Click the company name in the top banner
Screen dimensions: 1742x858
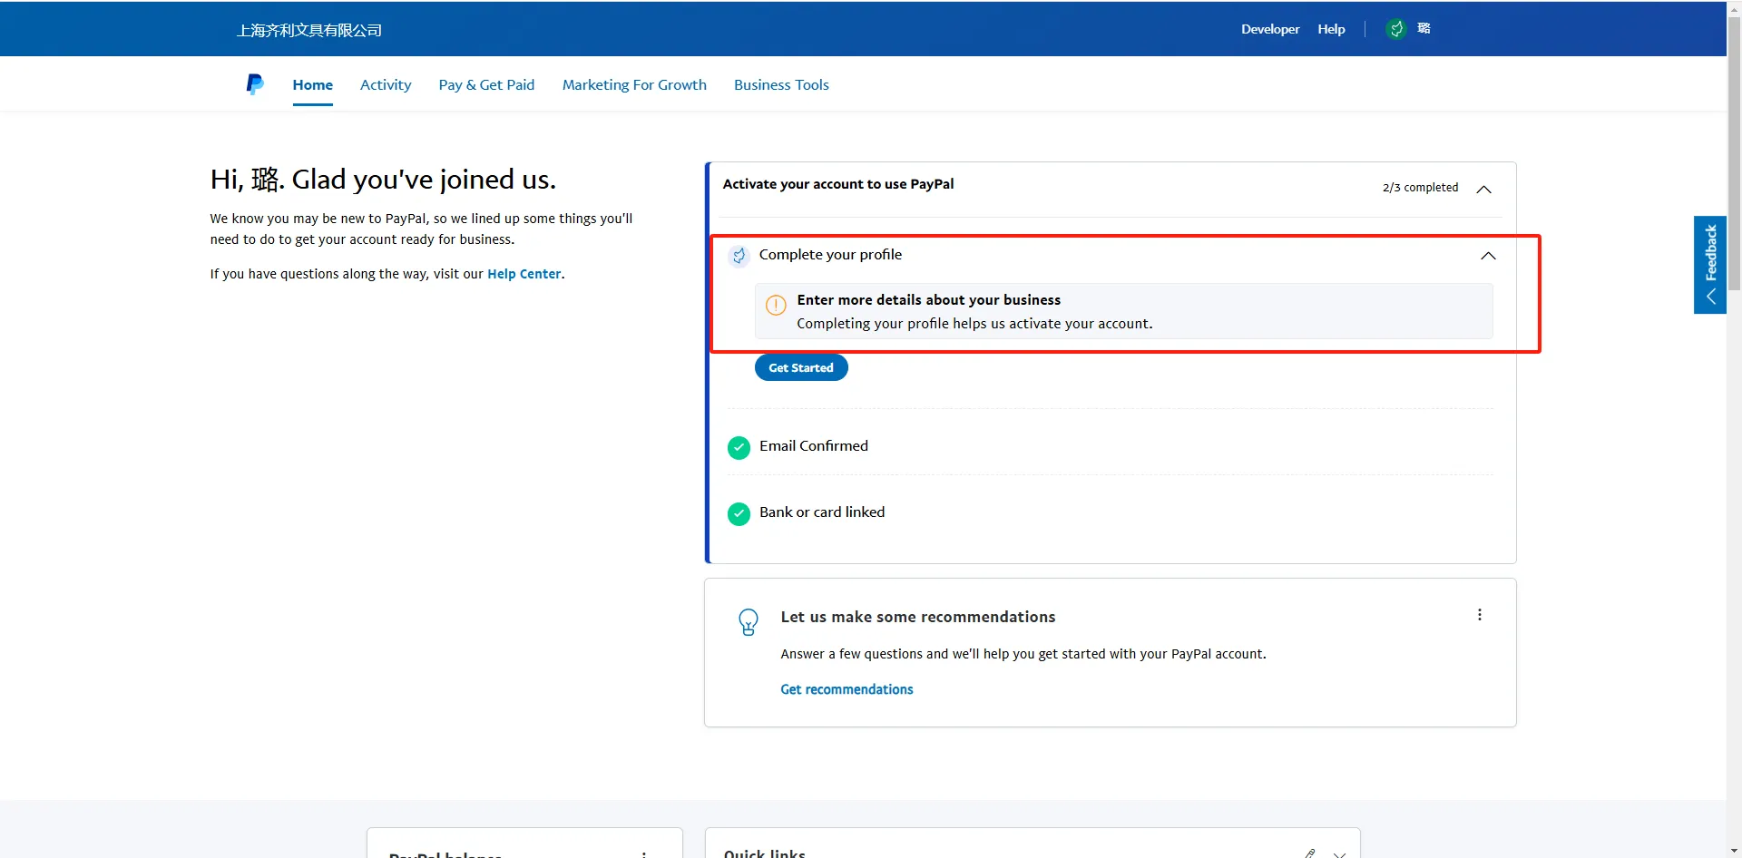pos(309,30)
